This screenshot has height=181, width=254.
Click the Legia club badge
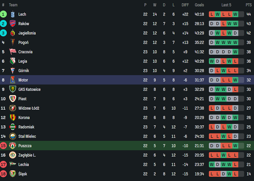pyautogui.click(x=13, y=61)
